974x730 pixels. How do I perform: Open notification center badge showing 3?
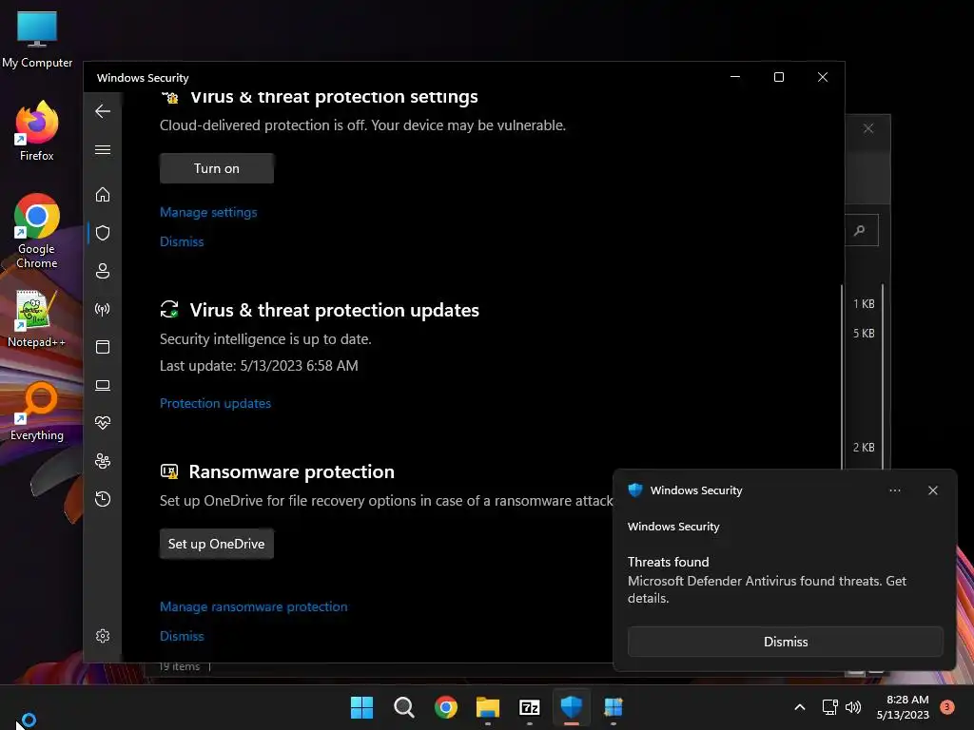946,706
